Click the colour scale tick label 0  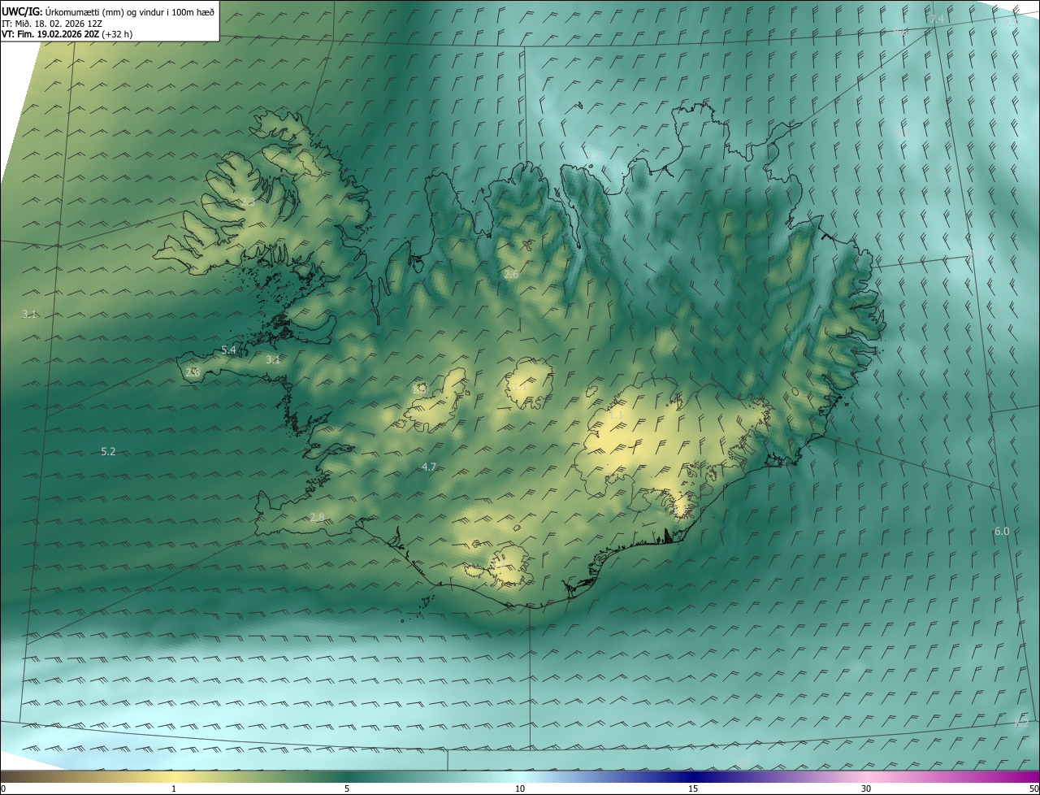tap(3, 789)
